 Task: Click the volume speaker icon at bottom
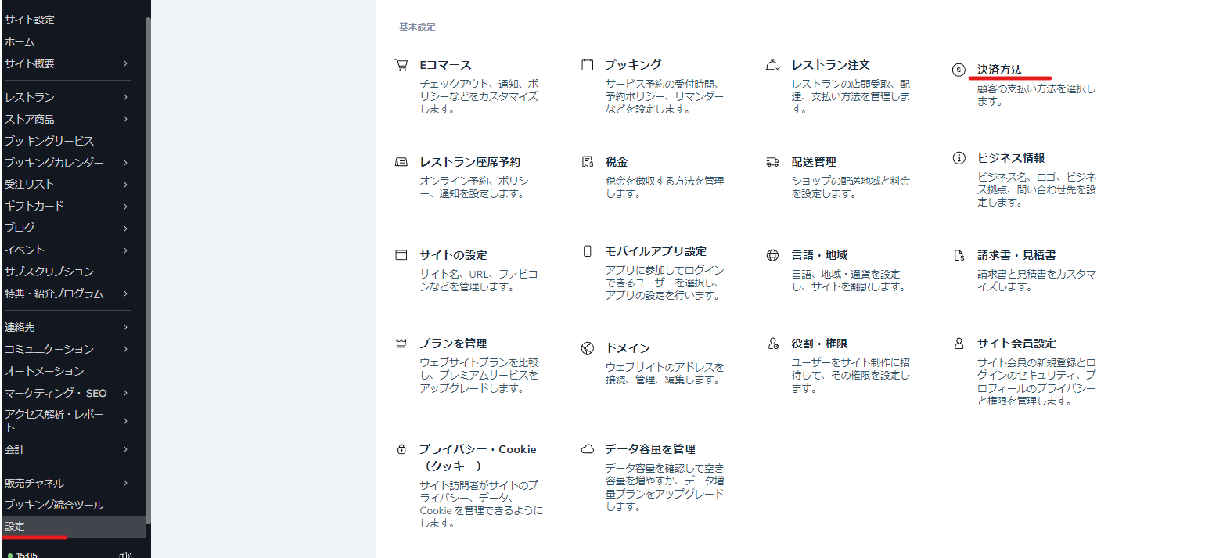[124, 554]
